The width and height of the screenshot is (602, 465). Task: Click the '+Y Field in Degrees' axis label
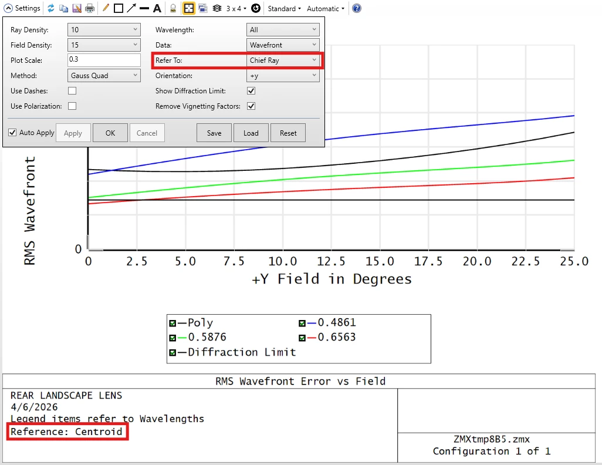coord(332,279)
